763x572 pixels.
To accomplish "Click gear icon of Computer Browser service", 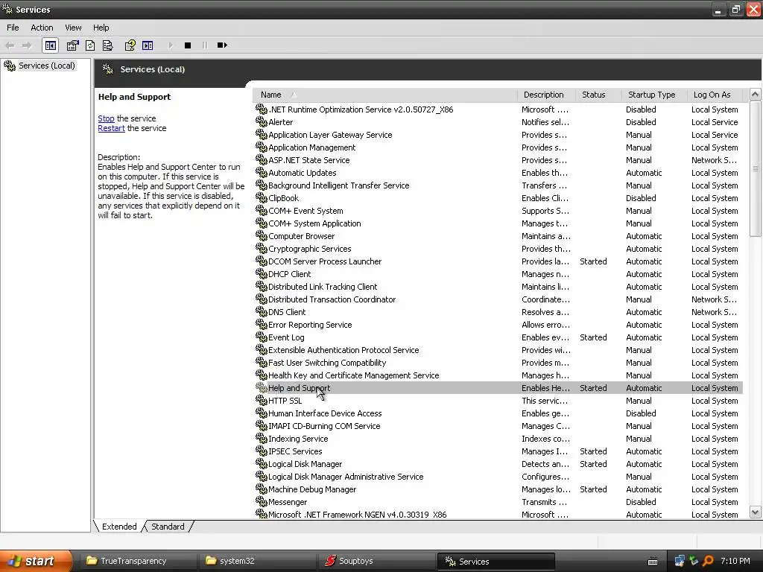I will coord(262,235).
